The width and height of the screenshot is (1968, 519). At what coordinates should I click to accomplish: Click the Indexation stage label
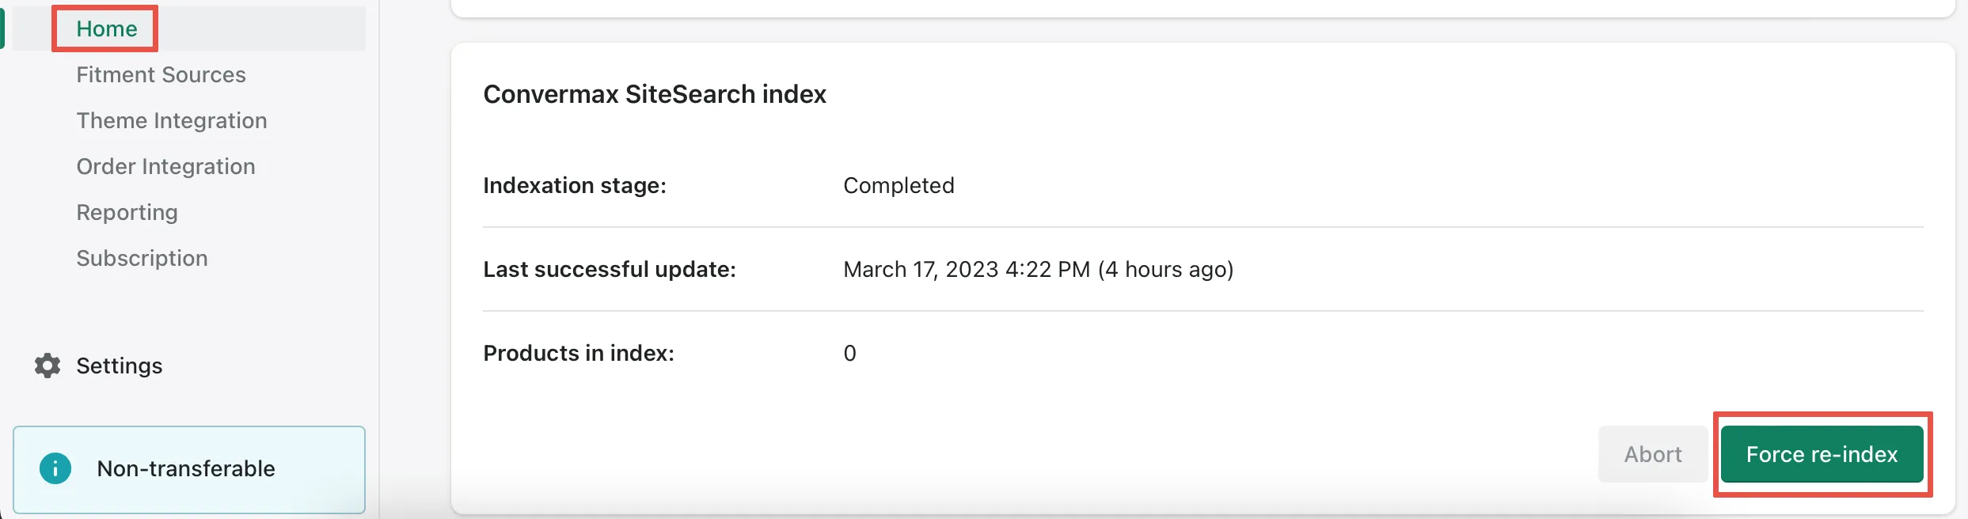[575, 185]
